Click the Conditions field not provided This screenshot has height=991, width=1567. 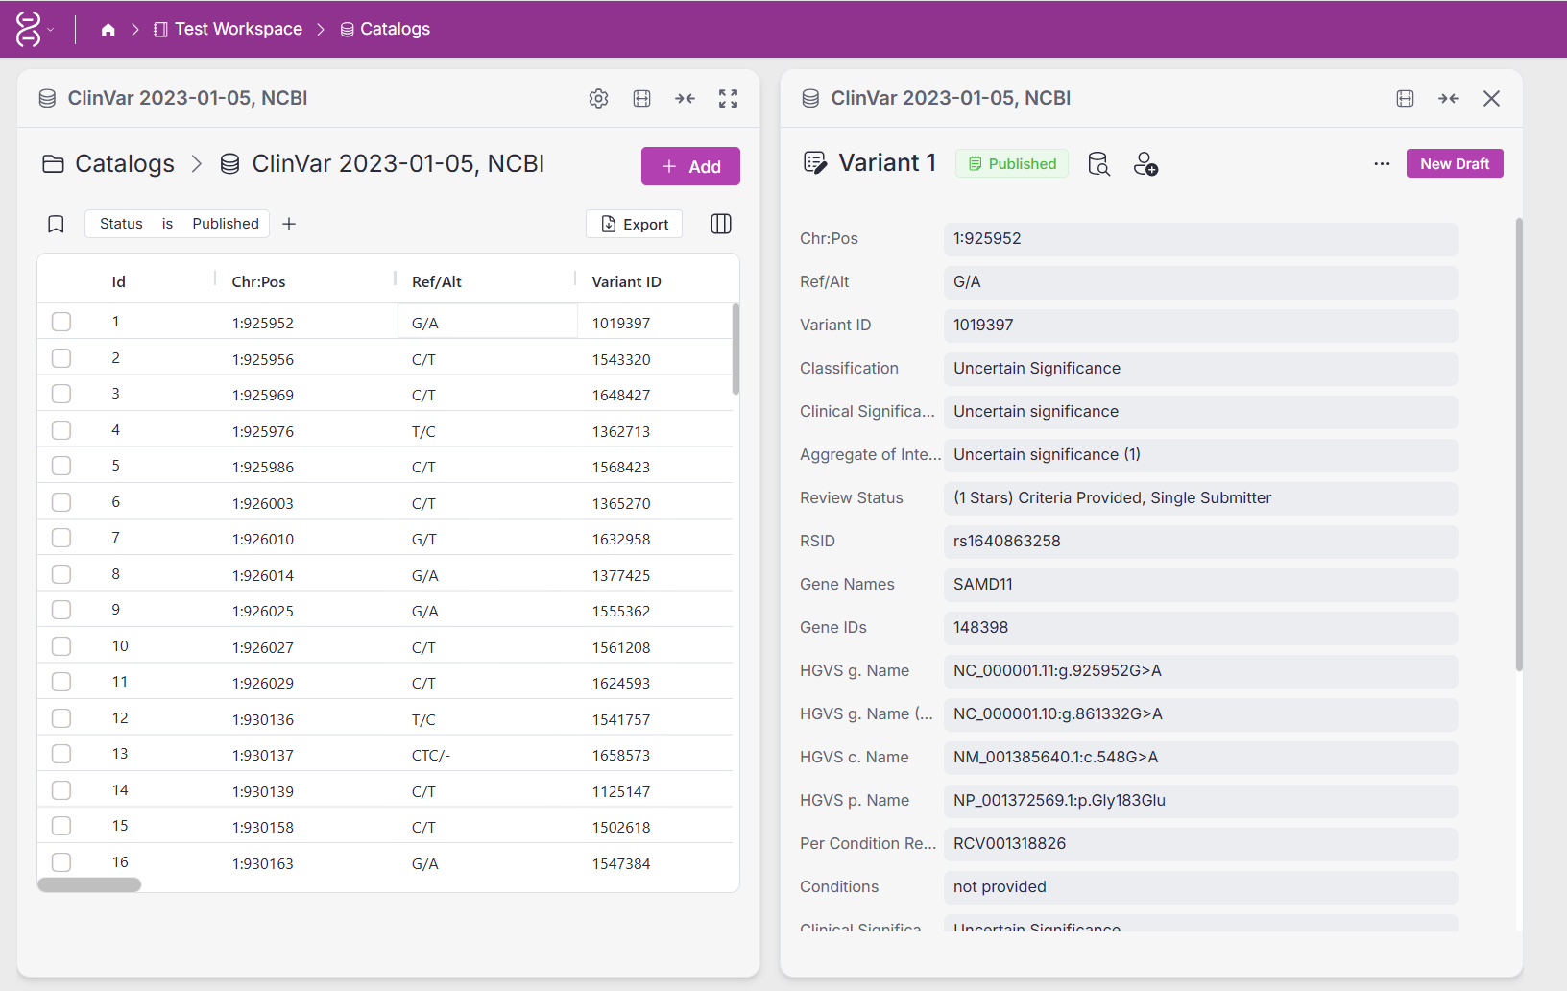click(x=1200, y=887)
